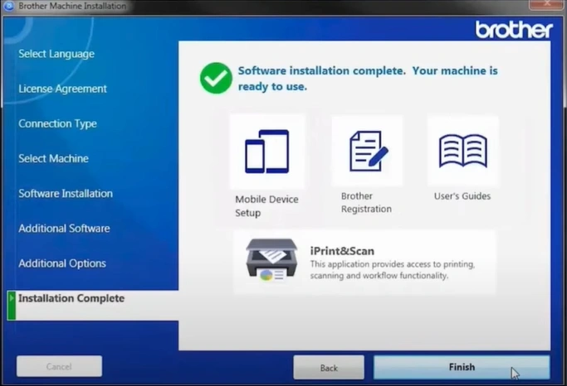Click the green checkmark completion icon
Image resolution: width=567 pixels, height=386 pixels.
[216, 79]
